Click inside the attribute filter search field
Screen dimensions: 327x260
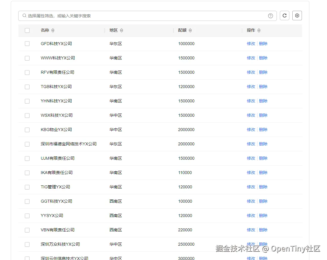point(119,16)
